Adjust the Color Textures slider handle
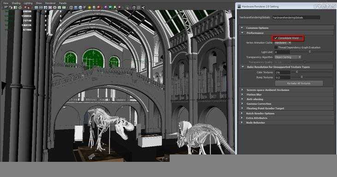The image size is (337, 177). pos(297,72)
